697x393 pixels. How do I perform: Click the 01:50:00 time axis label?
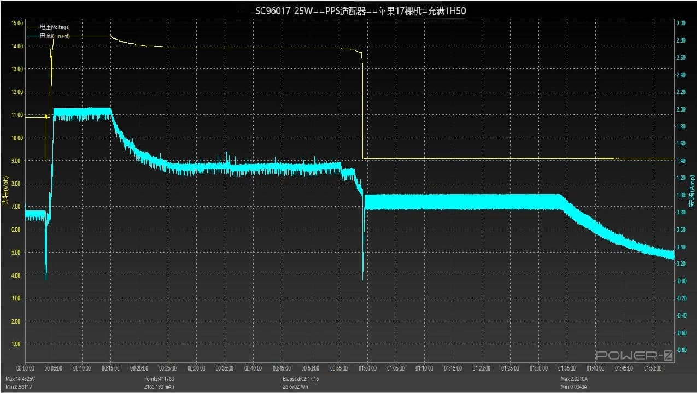pyautogui.click(x=654, y=368)
